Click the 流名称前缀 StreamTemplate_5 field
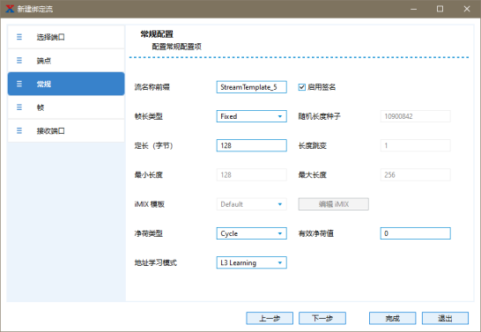481x332 pixels. (252, 87)
